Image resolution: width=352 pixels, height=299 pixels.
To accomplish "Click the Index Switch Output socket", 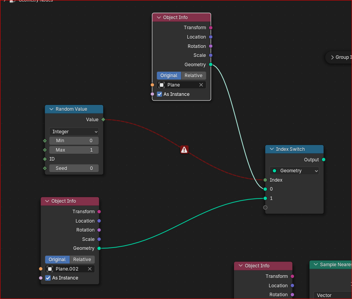I will [324, 159].
